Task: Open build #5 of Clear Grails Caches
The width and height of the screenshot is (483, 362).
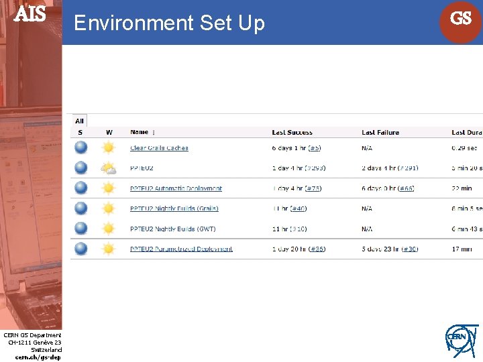Action: click(315, 148)
